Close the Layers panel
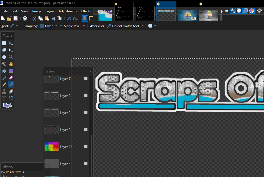This screenshot has height=177, width=264. (90, 71)
